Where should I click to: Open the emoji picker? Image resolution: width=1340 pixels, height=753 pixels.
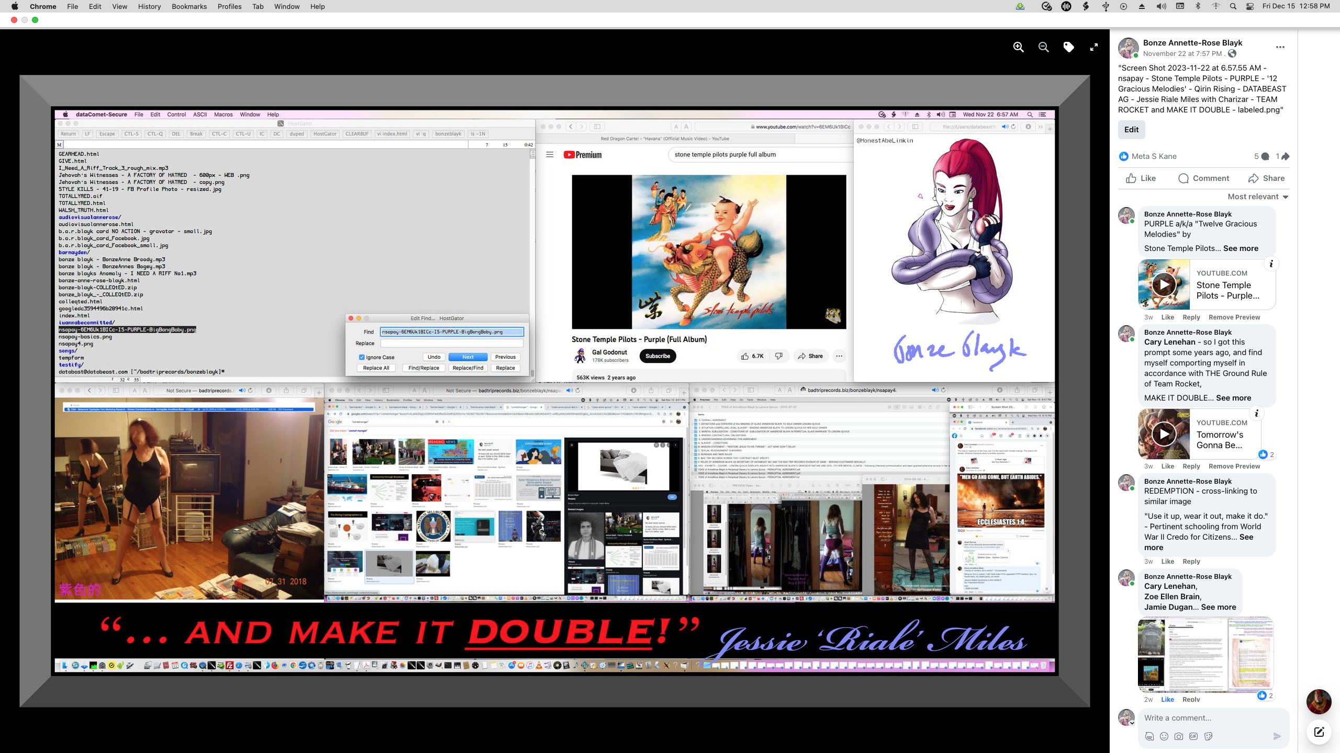pos(1164,736)
